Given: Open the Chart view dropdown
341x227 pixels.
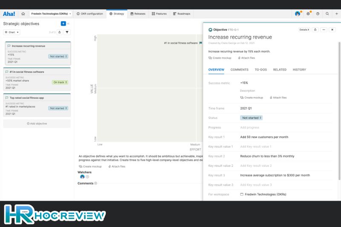Looking at the screenshot, I should (12, 32).
